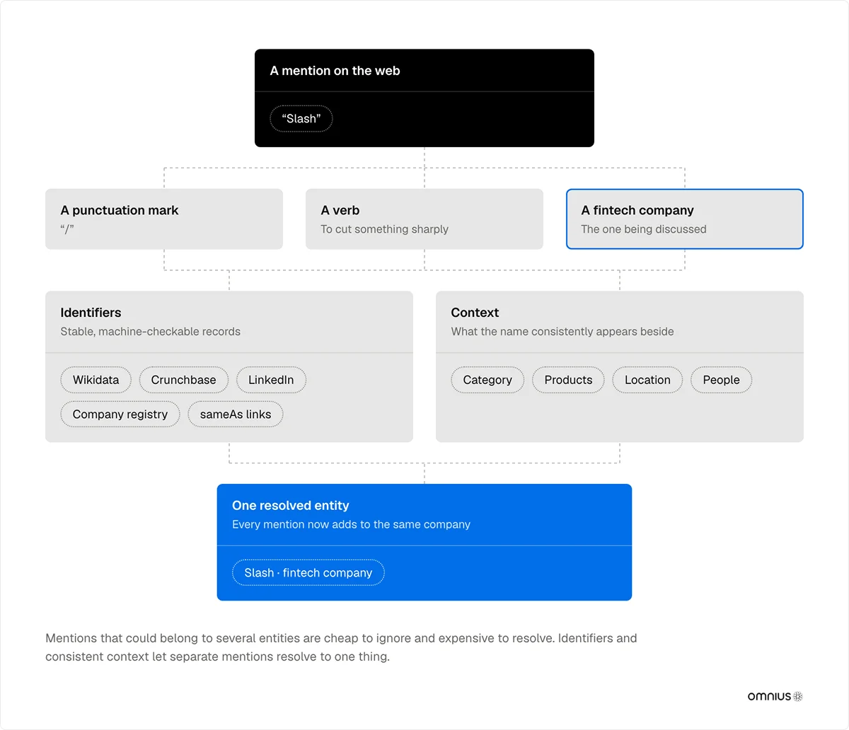Viewport: 849px width, 730px height.
Task: Click the "Slash · fintech company" pill
Action: [308, 573]
